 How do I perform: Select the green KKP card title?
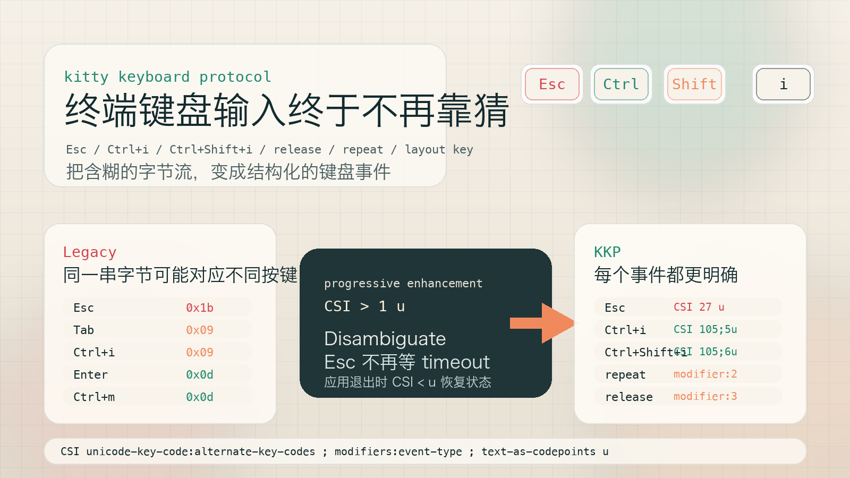(x=607, y=252)
